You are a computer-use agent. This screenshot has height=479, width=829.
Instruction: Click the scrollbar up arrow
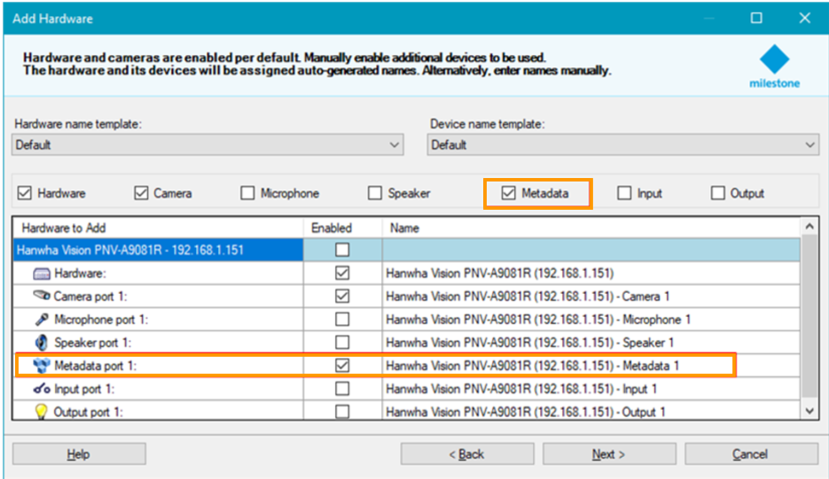click(x=809, y=227)
